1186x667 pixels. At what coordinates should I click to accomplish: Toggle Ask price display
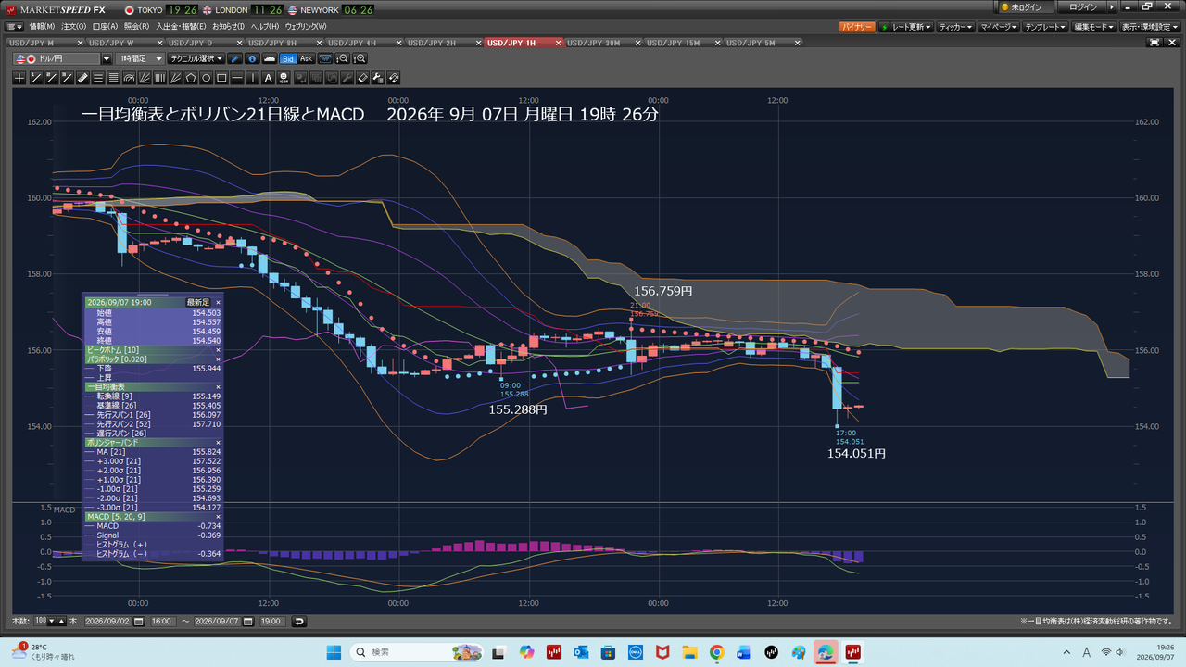pyautogui.click(x=307, y=58)
